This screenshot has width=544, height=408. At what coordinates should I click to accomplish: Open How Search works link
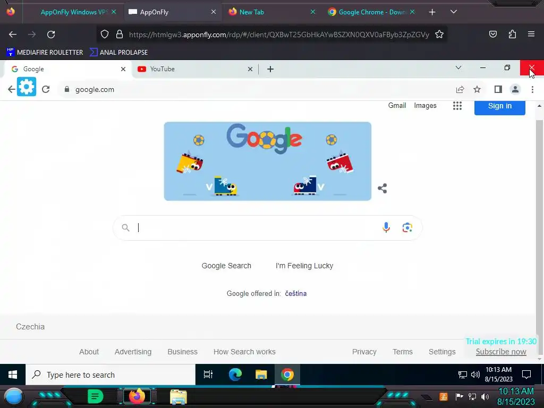click(x=244, y=352)
